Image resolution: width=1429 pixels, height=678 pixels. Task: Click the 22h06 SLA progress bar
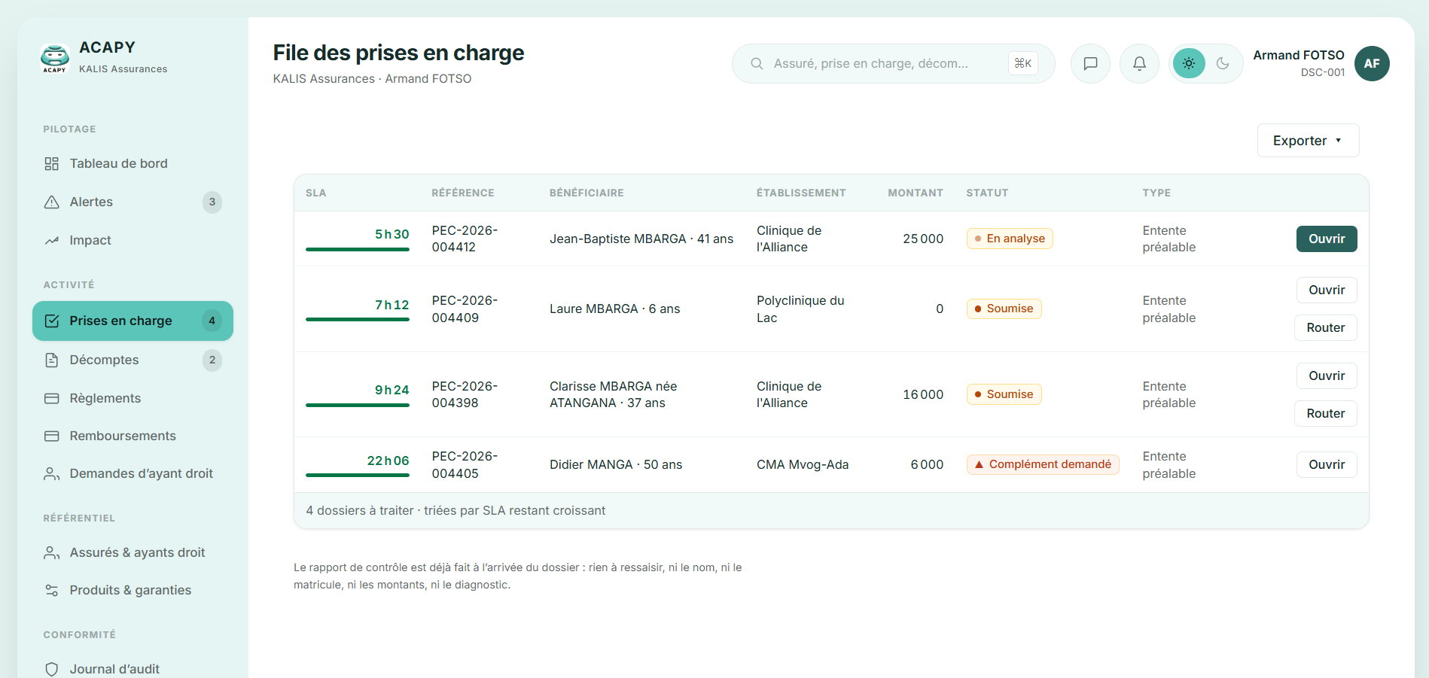tap(358, 475)
